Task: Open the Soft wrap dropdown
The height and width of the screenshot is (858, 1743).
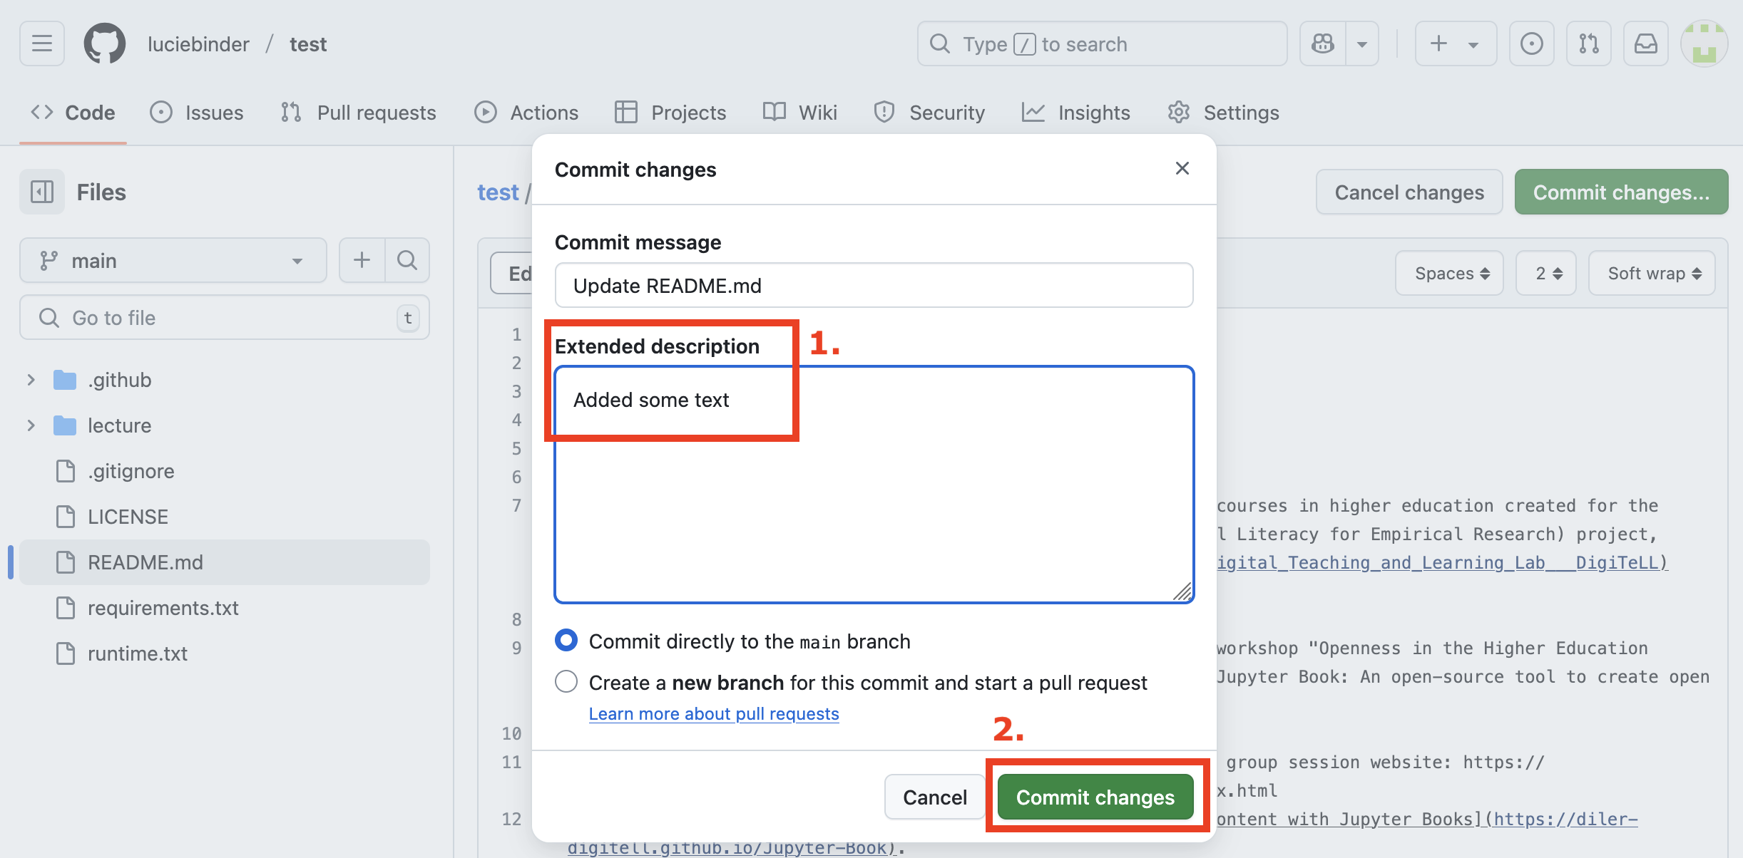Action: click(1652, 273)
